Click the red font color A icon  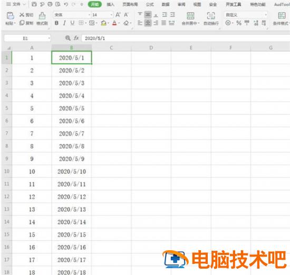114,23
